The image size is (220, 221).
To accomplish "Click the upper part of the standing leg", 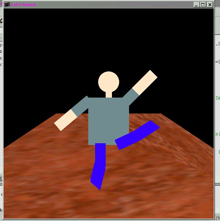I will (100, 153).
